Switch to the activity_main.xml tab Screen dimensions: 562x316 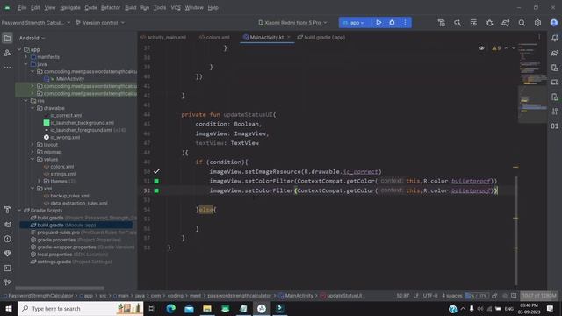163,37
